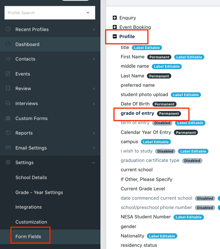The width and height of the screenshot is (220, 249).
Task: Collapse the Profile section
Action: click(x=115, y=37)
